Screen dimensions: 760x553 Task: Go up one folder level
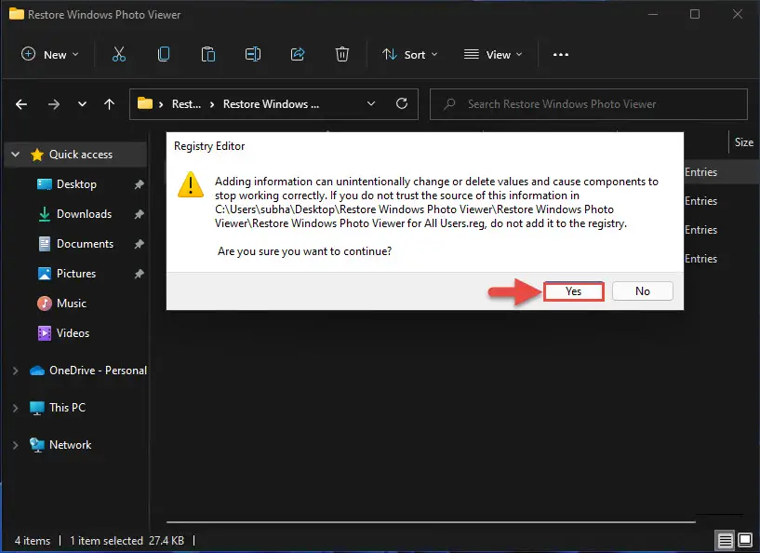tap(110, 104)
